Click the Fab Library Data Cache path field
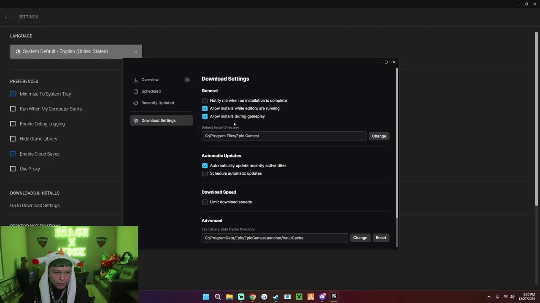This screenshot has height=303, width=540. (275, 238)
